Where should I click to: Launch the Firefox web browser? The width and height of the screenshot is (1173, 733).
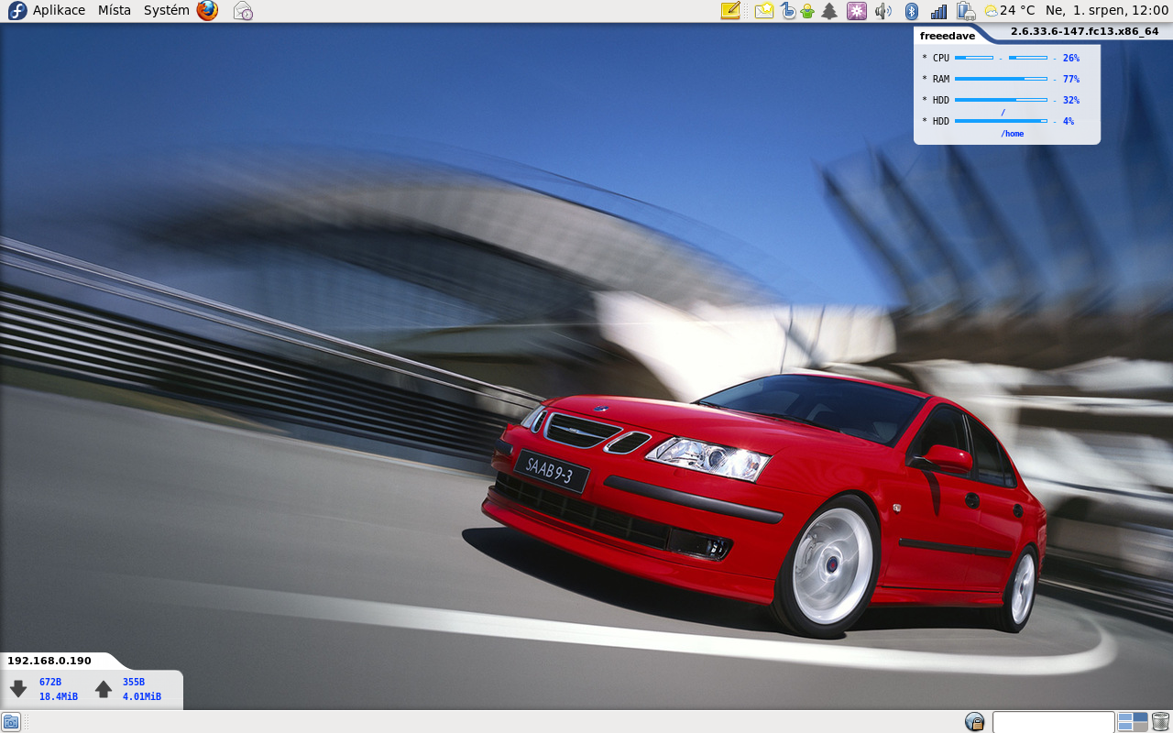(207, 11)
